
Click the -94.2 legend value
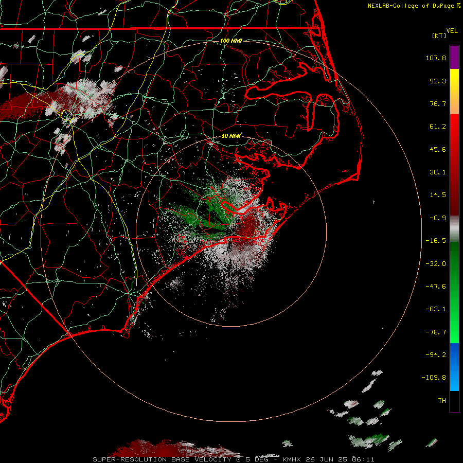tap(436, 355)
